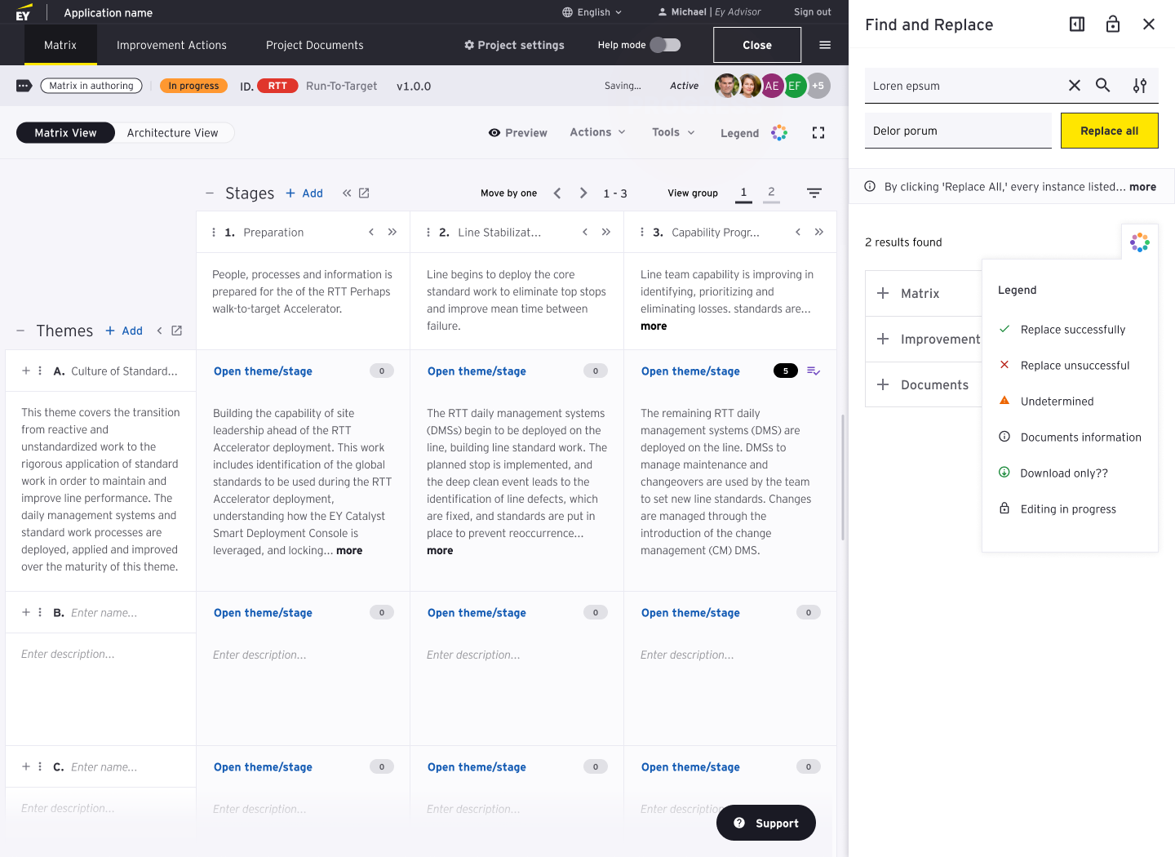1175x857 pixels.
Task: Click the fullscreen expand icon
Action: 818,133
